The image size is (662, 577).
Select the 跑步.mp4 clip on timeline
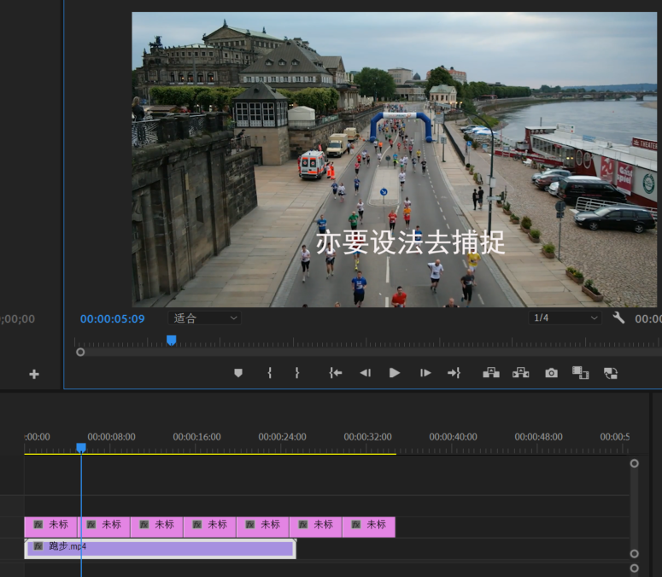[x=171, y=547]
